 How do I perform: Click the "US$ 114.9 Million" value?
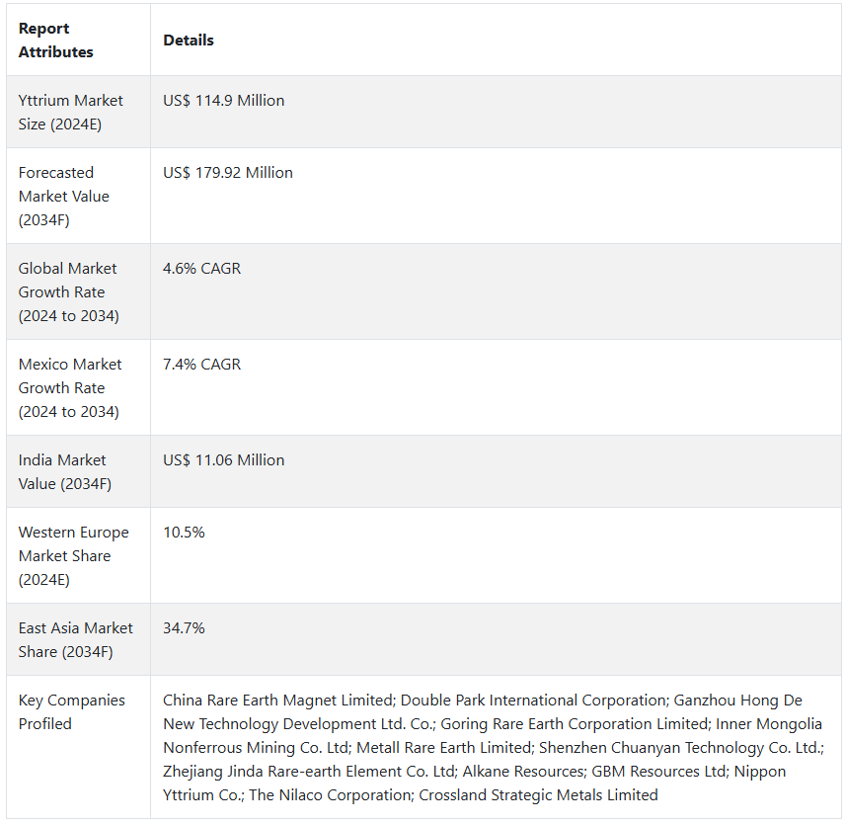click(x=223, y=101)
